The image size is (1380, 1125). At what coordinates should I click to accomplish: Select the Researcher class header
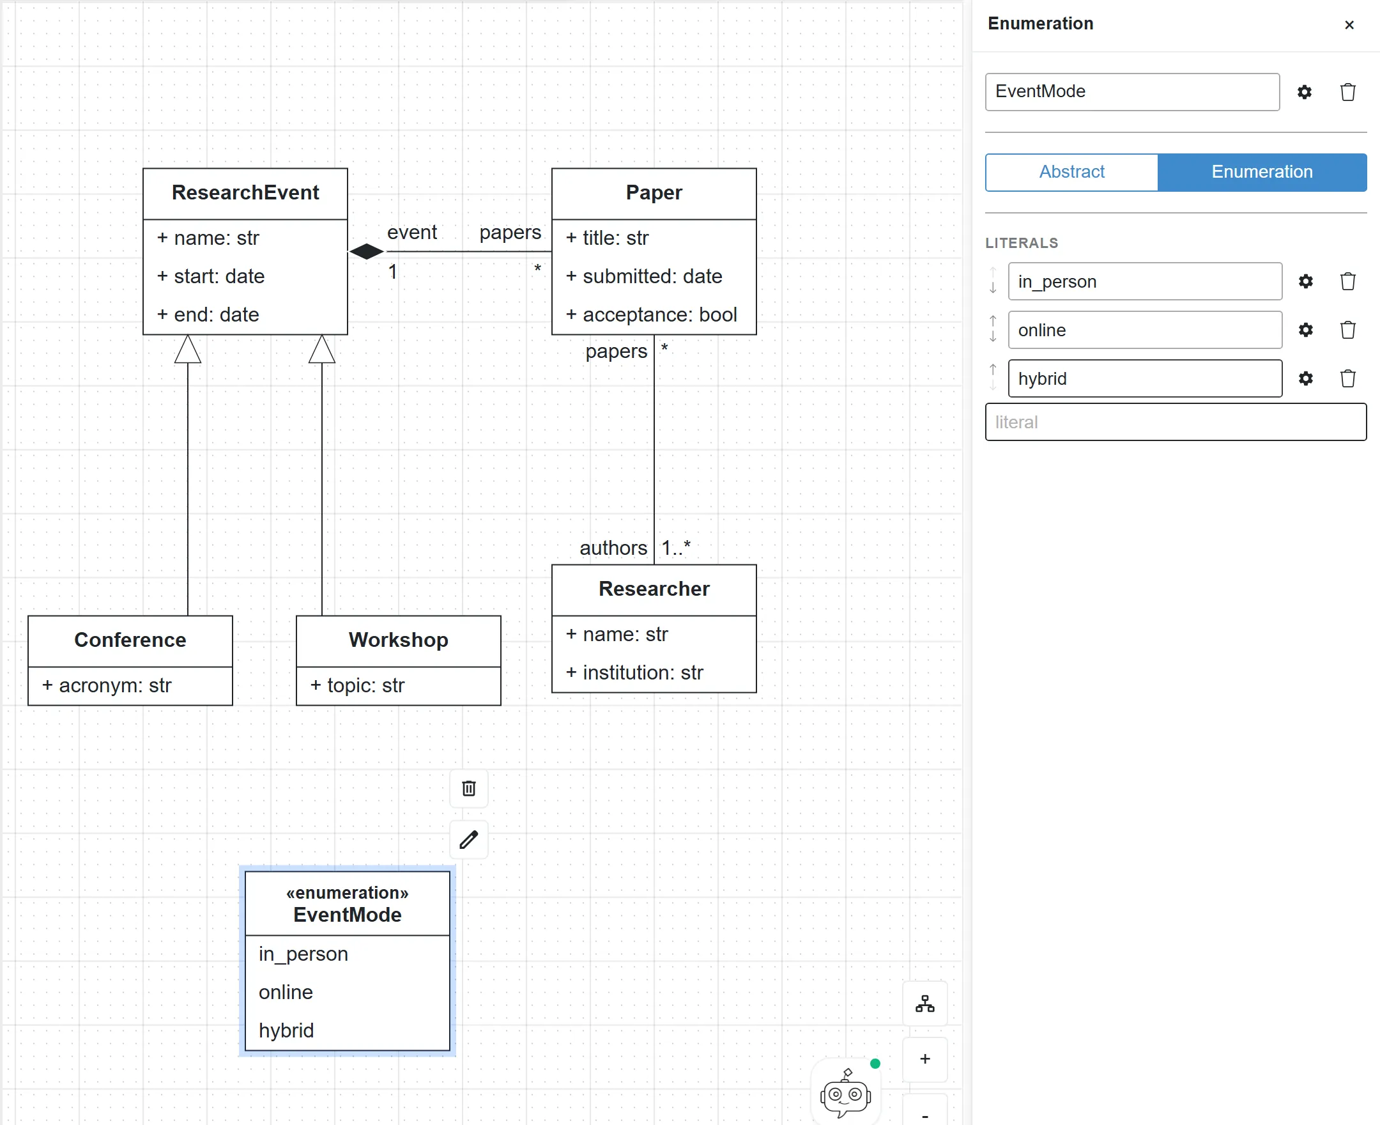tap(654, 590)
